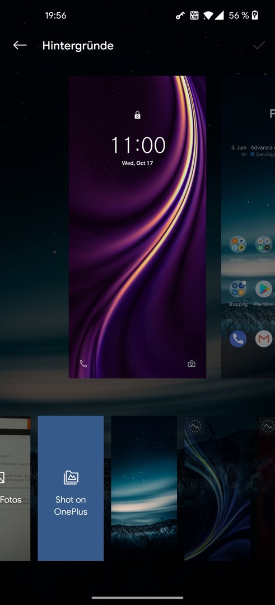Tap the Gmail icon in home preview
This screenshot has height=605, width=275.
(x=264, y=339)
